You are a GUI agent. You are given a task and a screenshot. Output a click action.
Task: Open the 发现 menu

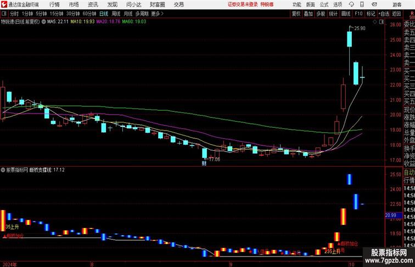pyautogui.click(x=112, y=4)
